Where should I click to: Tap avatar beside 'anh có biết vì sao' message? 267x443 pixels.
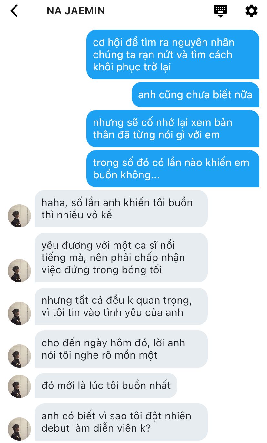point(19,429)
